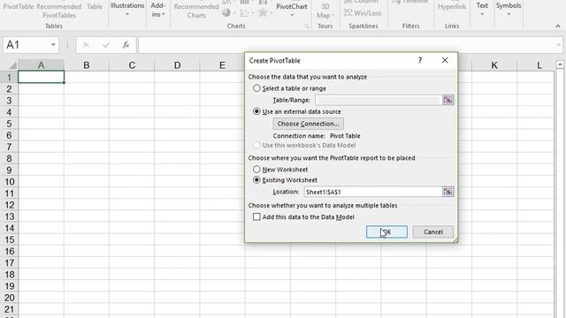Select column D header
The width and height of the screenshot is (566, 318).
177,65
